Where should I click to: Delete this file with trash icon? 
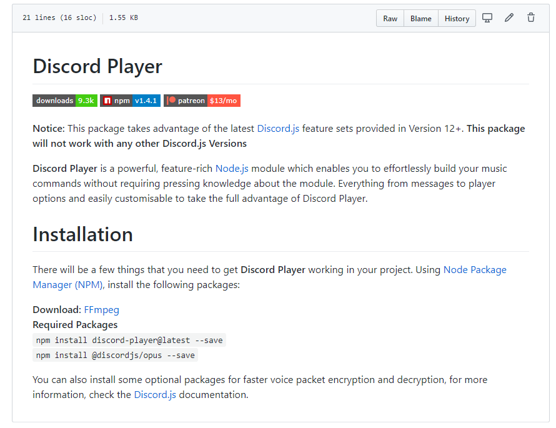531,17
